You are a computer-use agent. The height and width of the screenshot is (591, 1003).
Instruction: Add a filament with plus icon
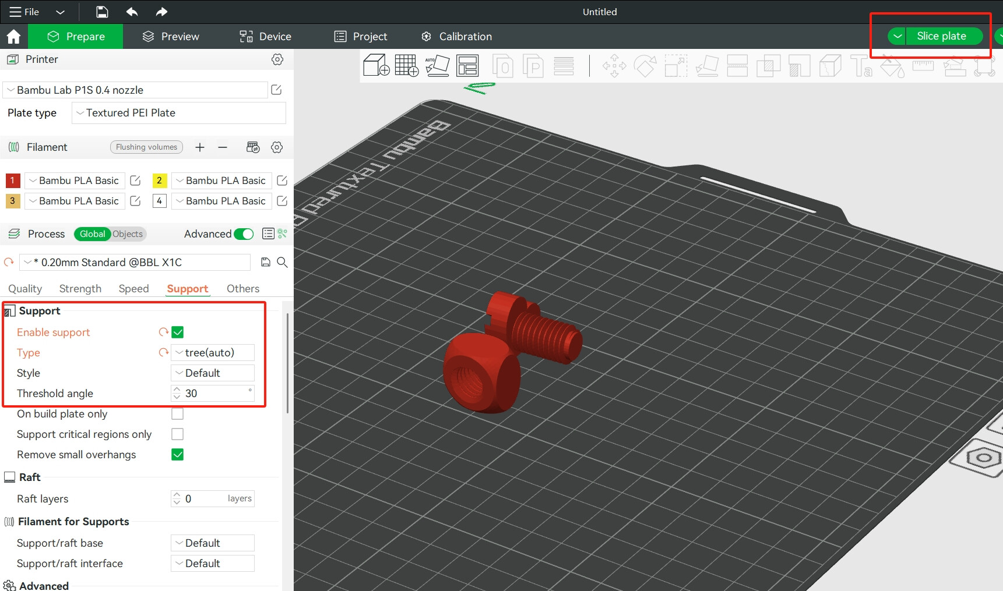tap(200, 147)
